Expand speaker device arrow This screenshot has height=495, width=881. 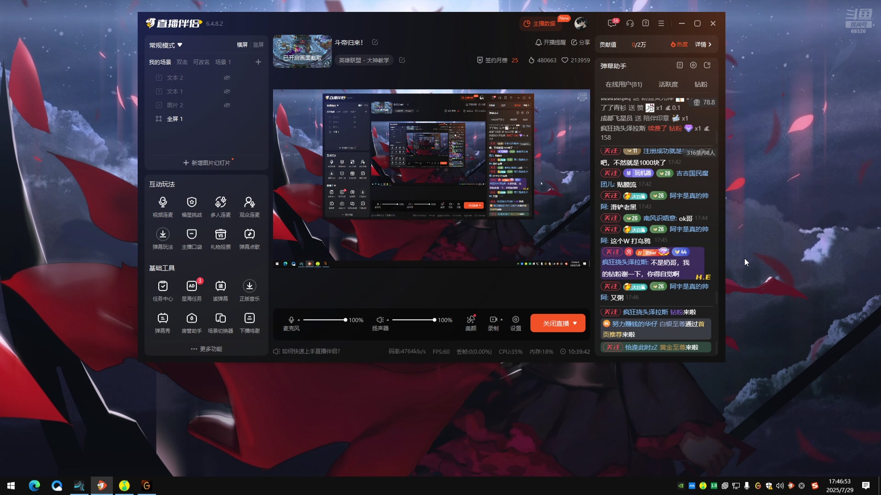point(388,320)
